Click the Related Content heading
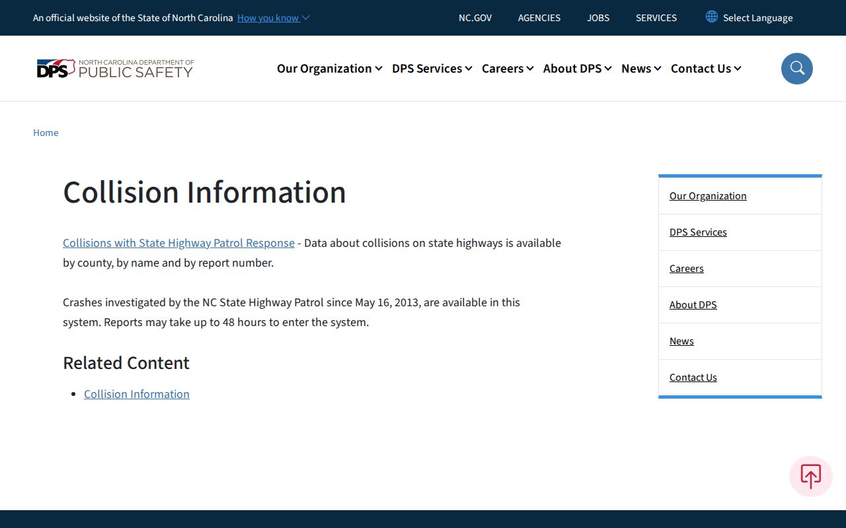846x528 pixels. (126, 363)
